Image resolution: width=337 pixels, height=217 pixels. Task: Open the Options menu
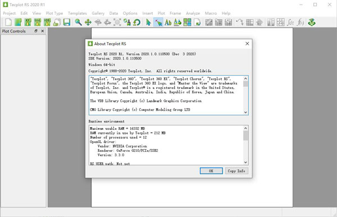pyautogui.click(x=130, y=13)
